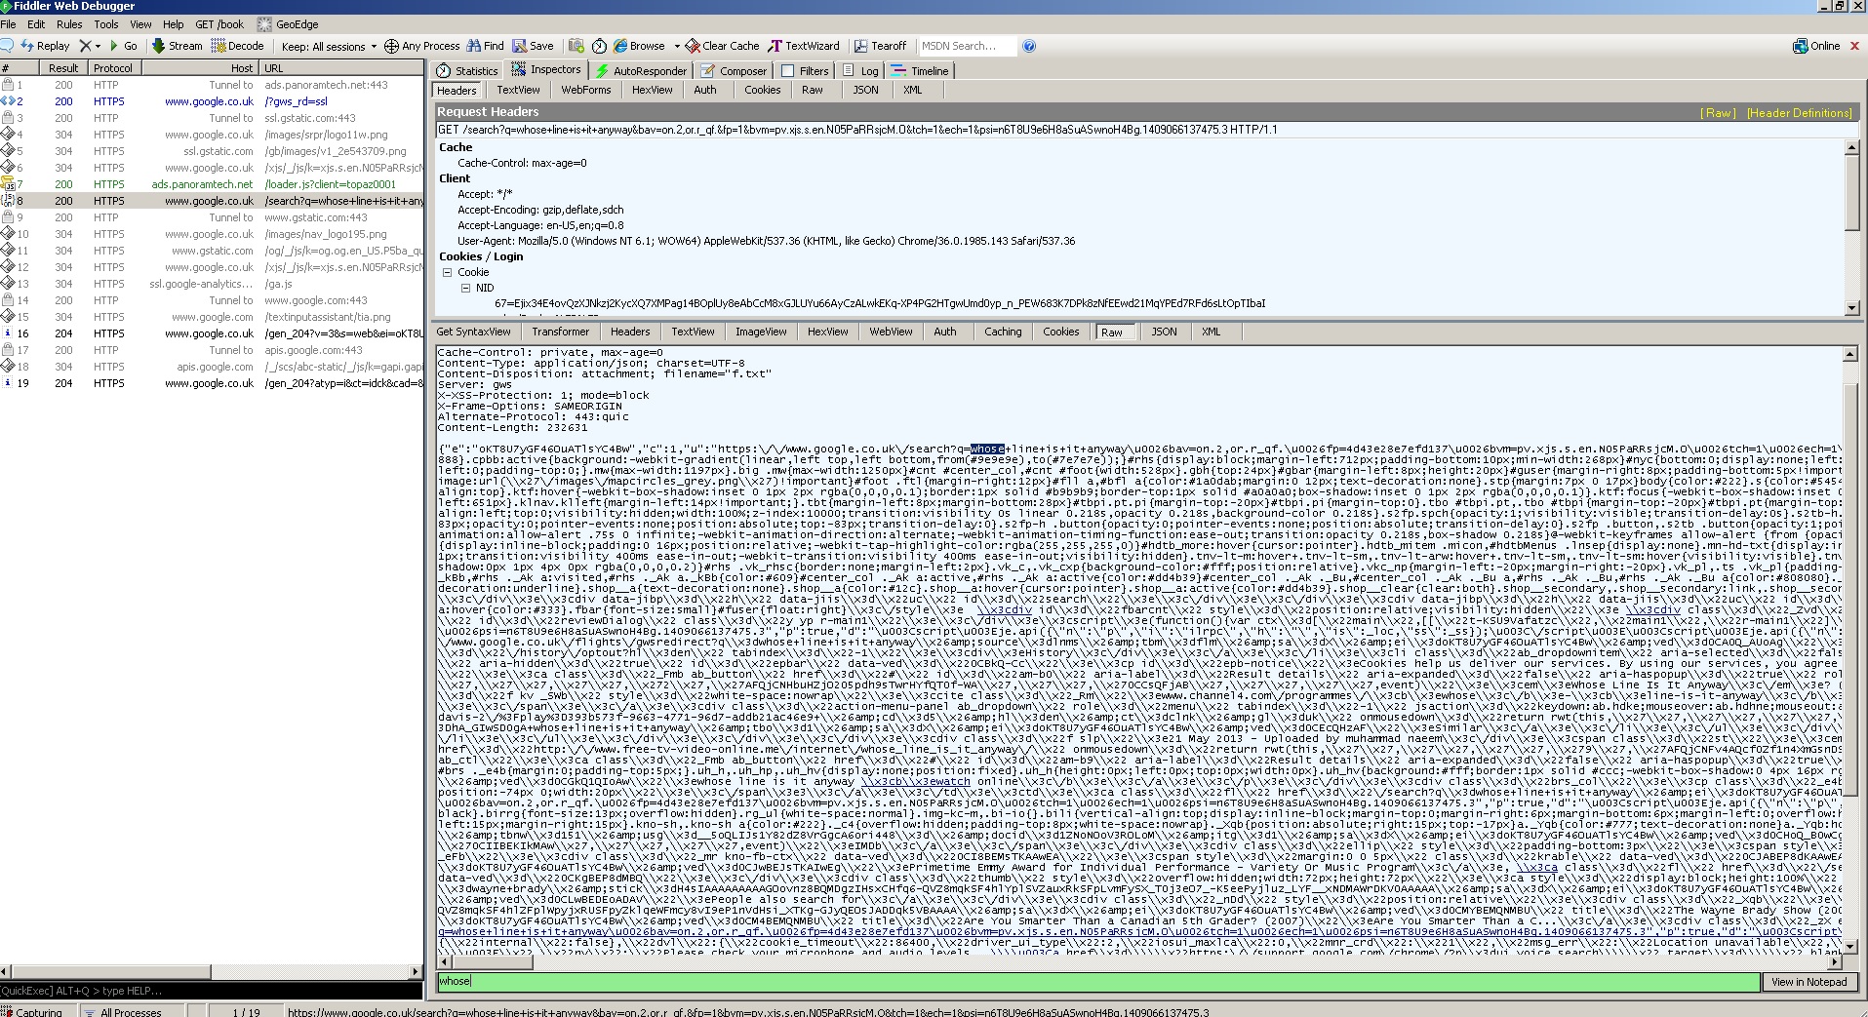
Task: Open the Tools menu
Action: [x=106, y=24]
